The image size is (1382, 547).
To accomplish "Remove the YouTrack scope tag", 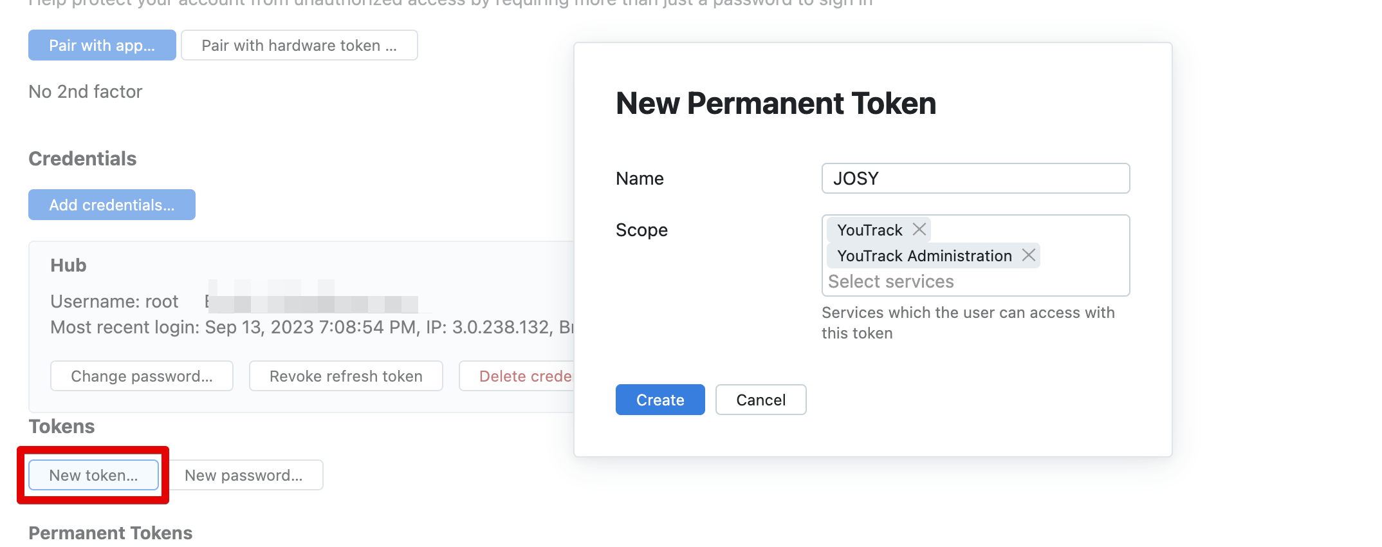I will pos(919,229).
